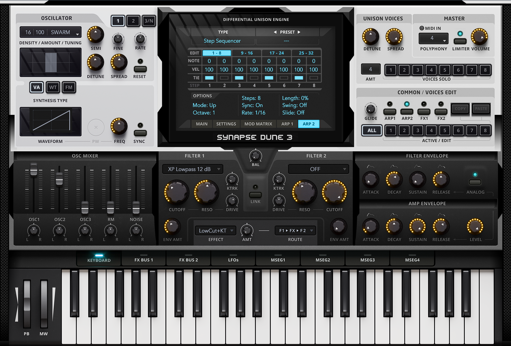The height and width of the screenshot is (346, 511).
Task: Toggle the ARP2 switch
Action: (407, 112)
